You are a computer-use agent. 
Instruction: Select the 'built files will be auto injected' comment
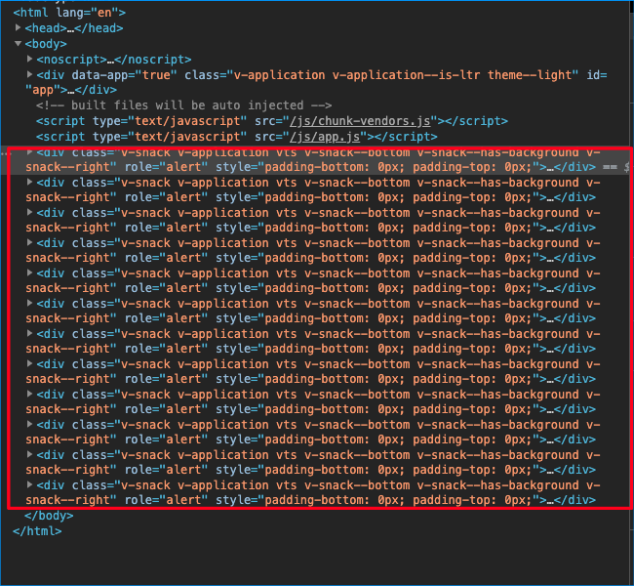[x=184, y=105]
